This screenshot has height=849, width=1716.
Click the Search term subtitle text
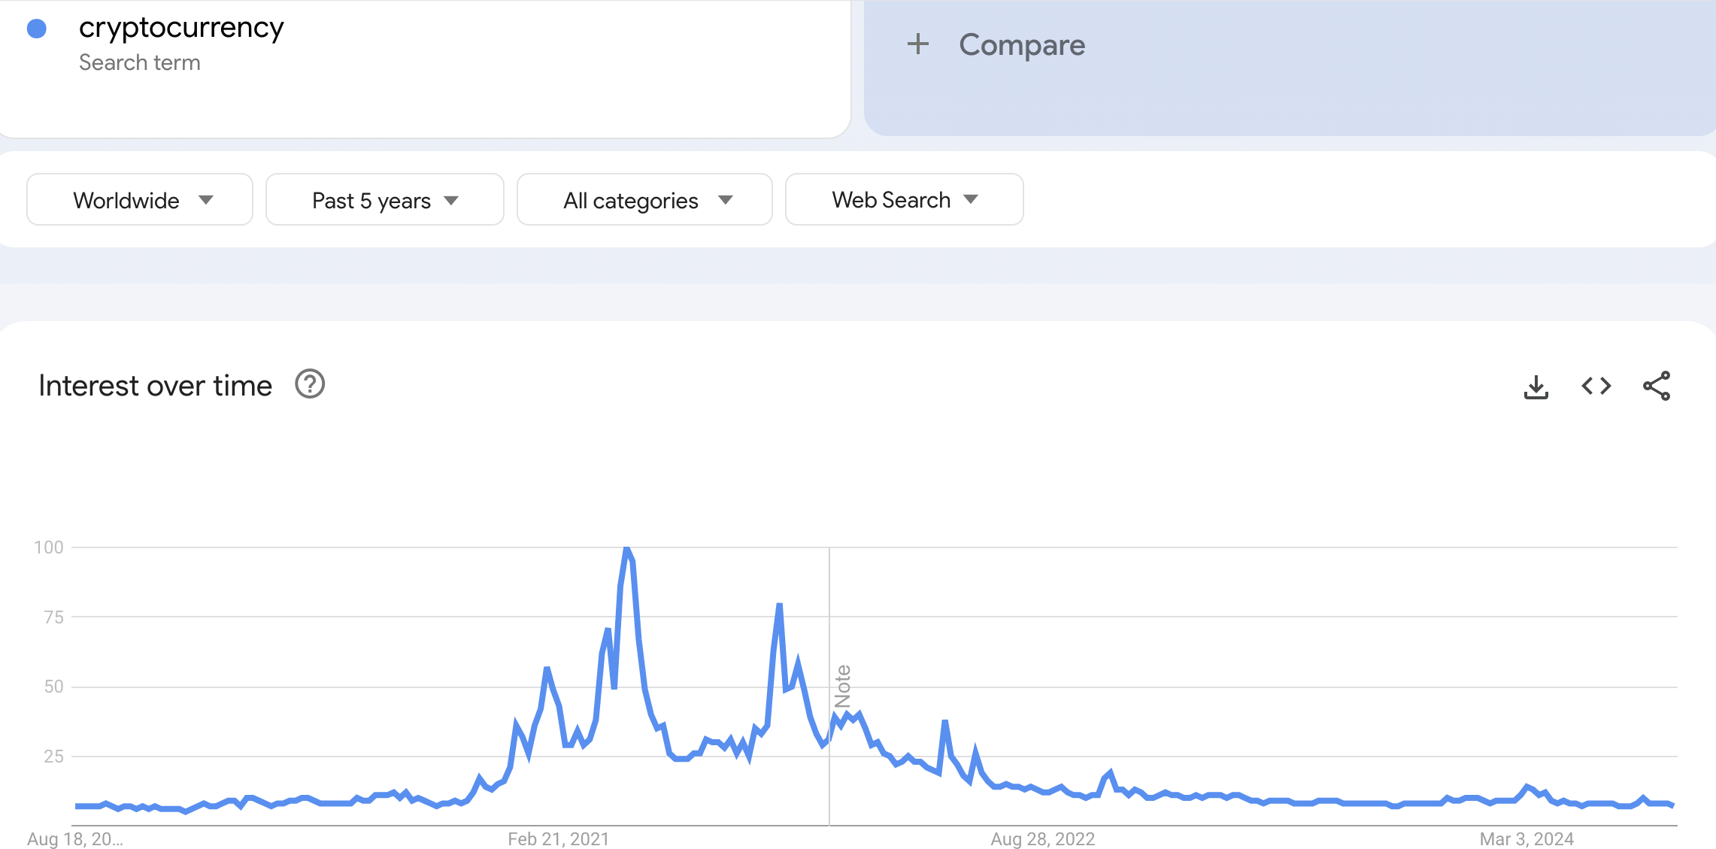tap(140, 62)
